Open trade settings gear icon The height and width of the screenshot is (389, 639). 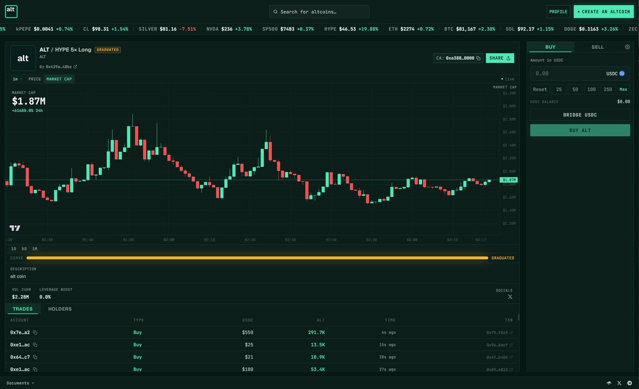point(627,47)
